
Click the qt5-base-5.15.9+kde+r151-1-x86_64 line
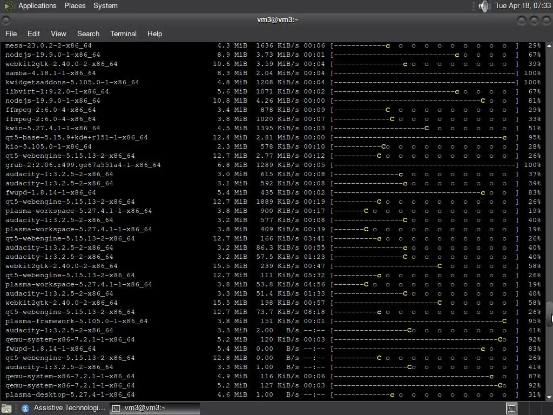coord(76,137)
